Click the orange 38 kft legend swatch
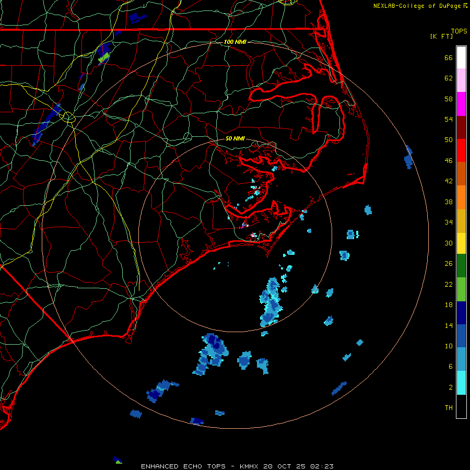The image size is (470, 470). point(461,197)
